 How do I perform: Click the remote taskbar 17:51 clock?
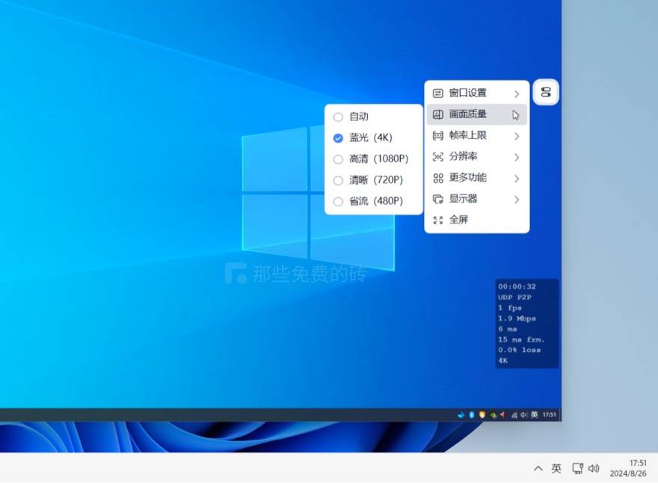tap(549, 415)
